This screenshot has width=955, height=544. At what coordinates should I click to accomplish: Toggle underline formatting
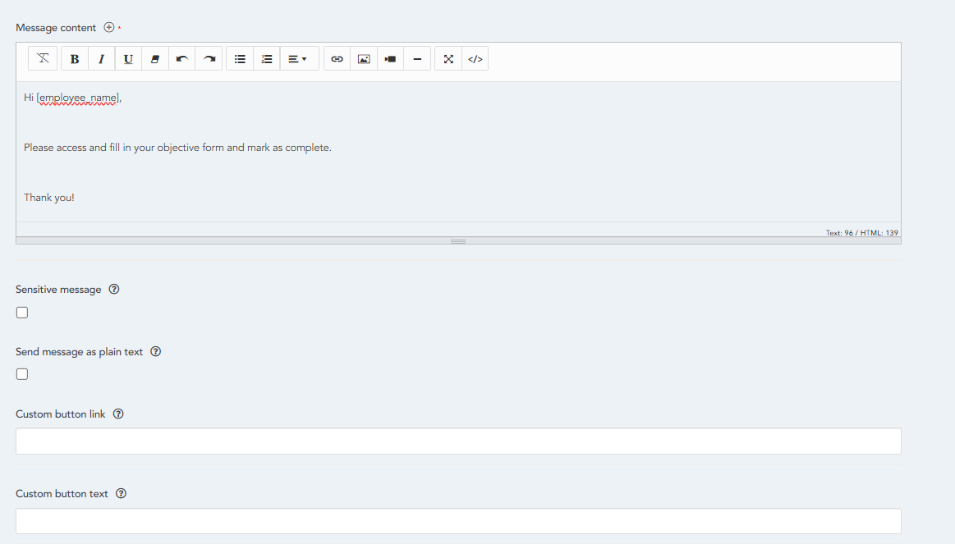128,59
